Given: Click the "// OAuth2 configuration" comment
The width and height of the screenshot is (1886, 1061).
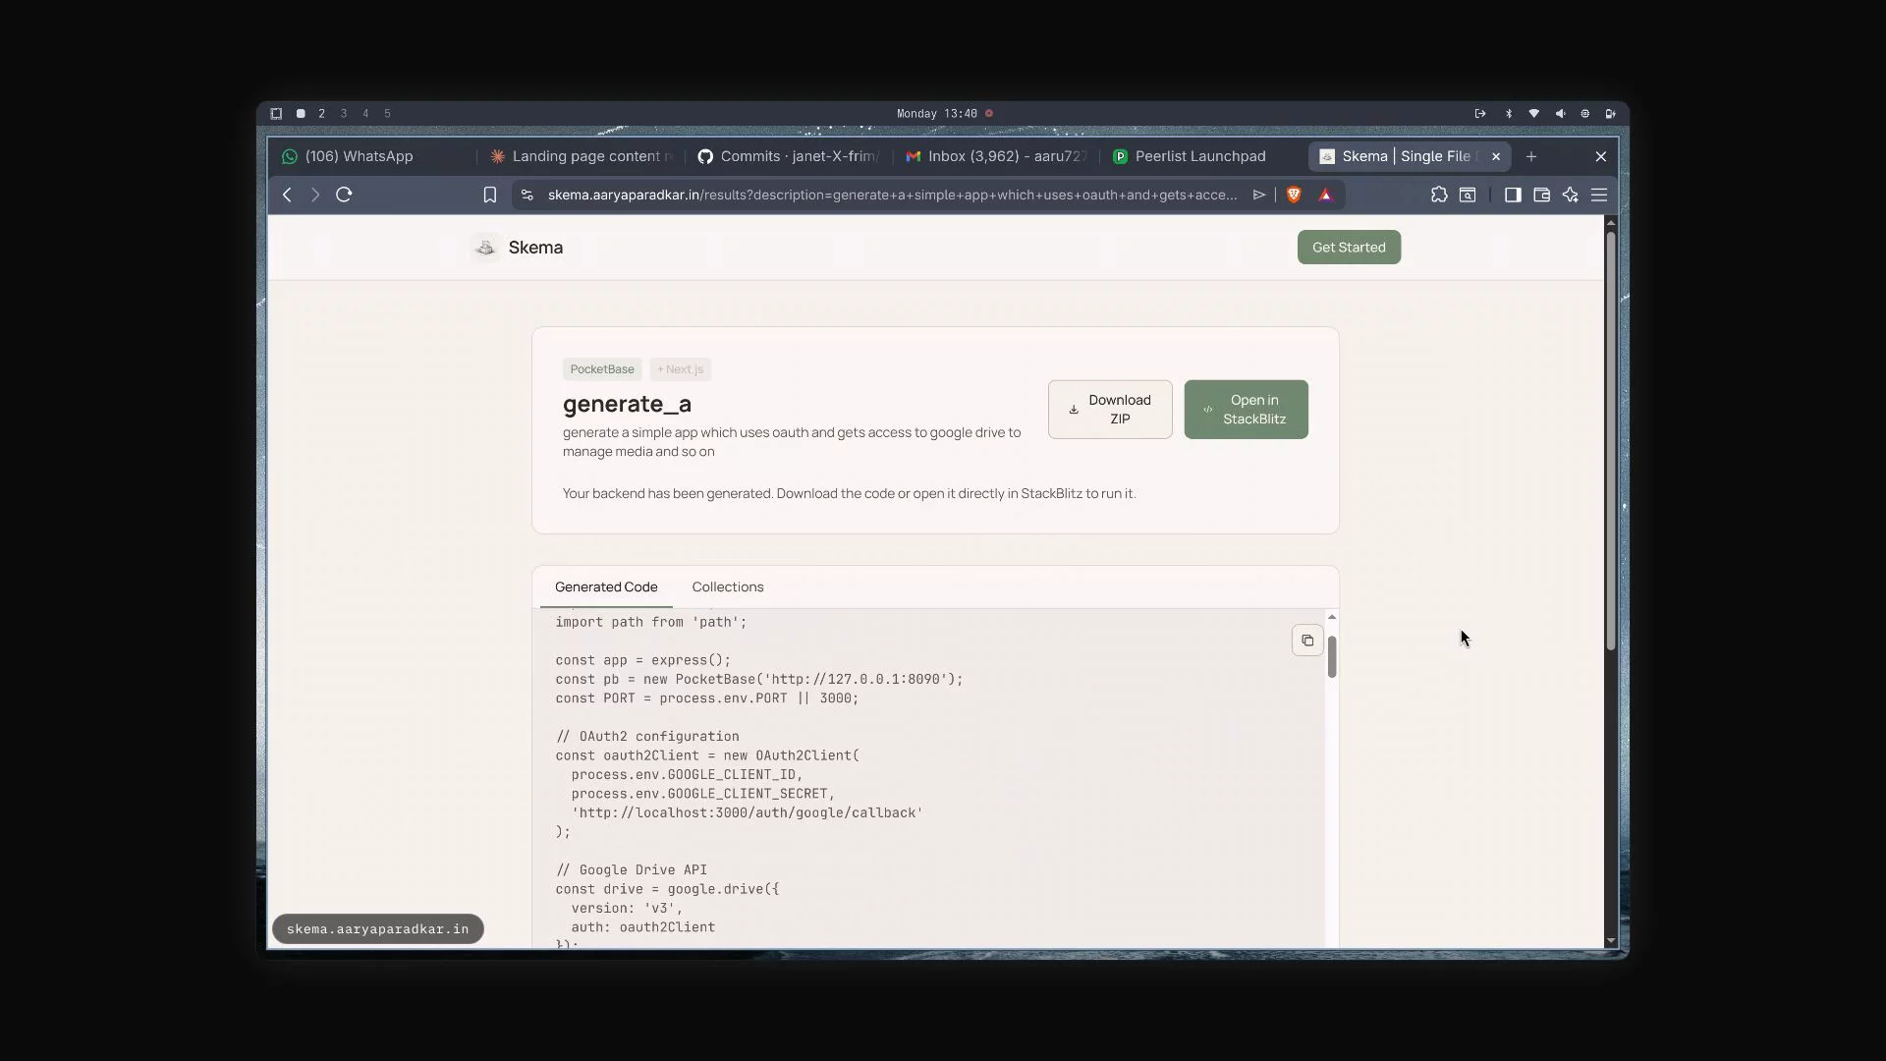Looking at the screenshot, I should pos(647,737).
